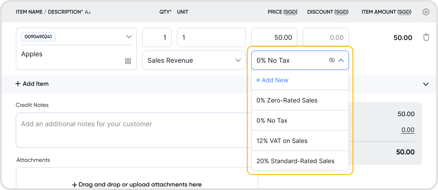
Task: Click the hexagon column settings icon
Action: (426, 12)
